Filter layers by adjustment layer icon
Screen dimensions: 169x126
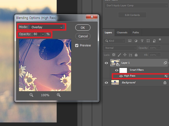(x=136, y=41)
